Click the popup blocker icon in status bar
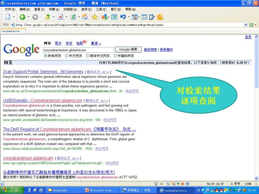Viewport: 259px width, 194px height. [x=173, y=184]
